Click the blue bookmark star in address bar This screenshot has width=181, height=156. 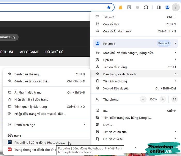point(109,8)
